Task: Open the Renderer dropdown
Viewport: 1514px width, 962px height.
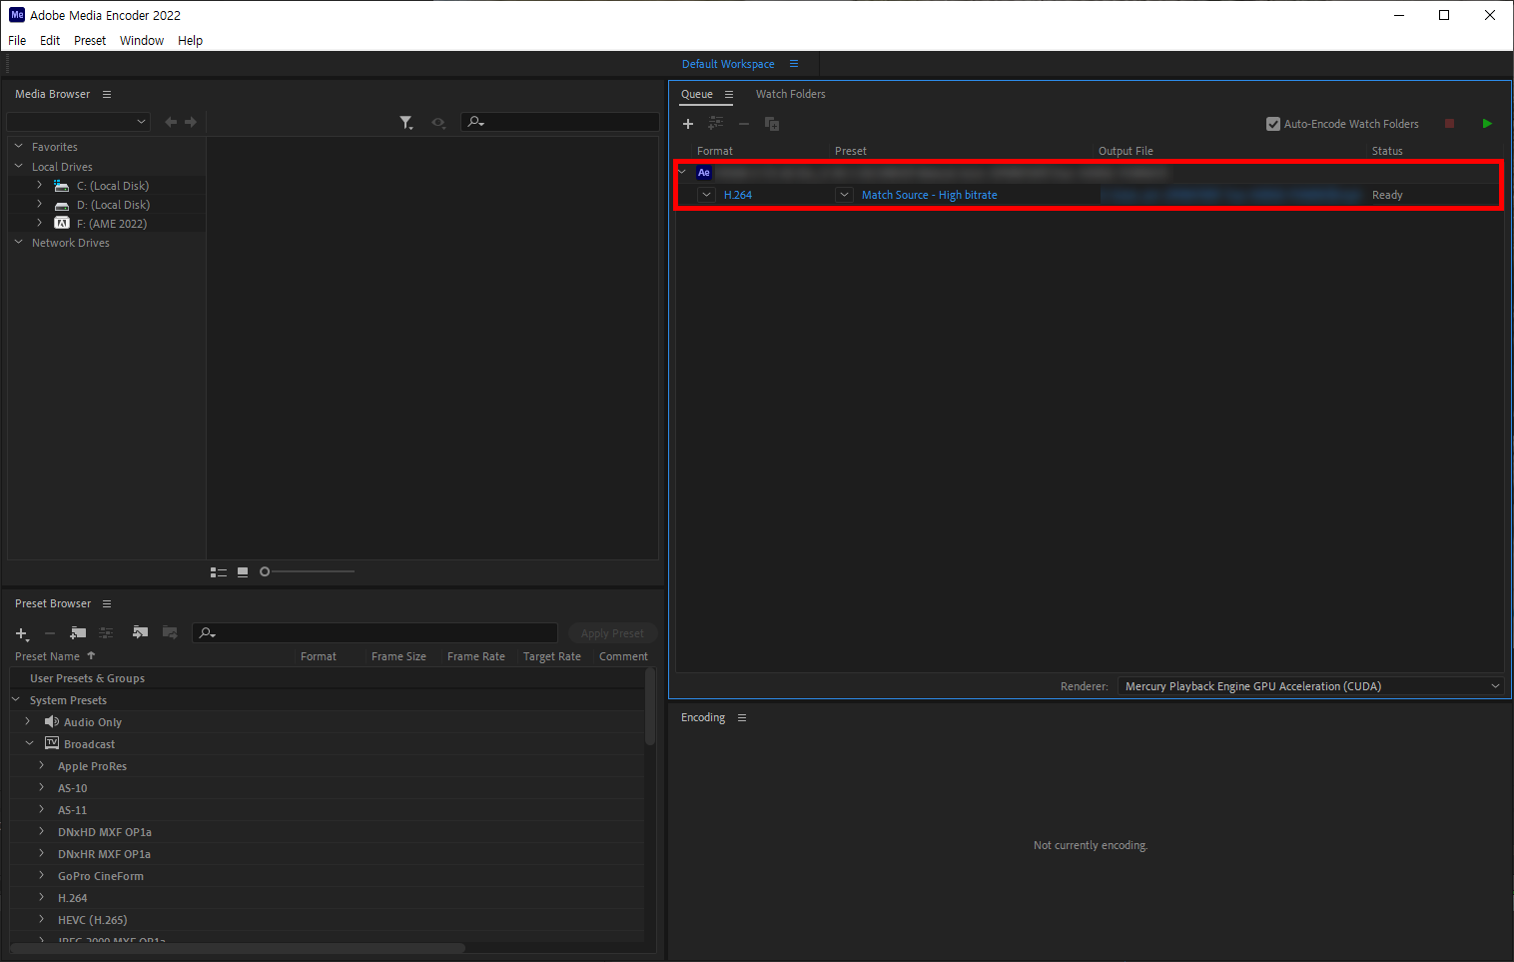Action: coord(1310,686)
